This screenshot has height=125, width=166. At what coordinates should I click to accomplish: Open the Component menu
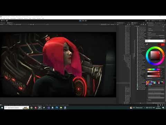20,18
